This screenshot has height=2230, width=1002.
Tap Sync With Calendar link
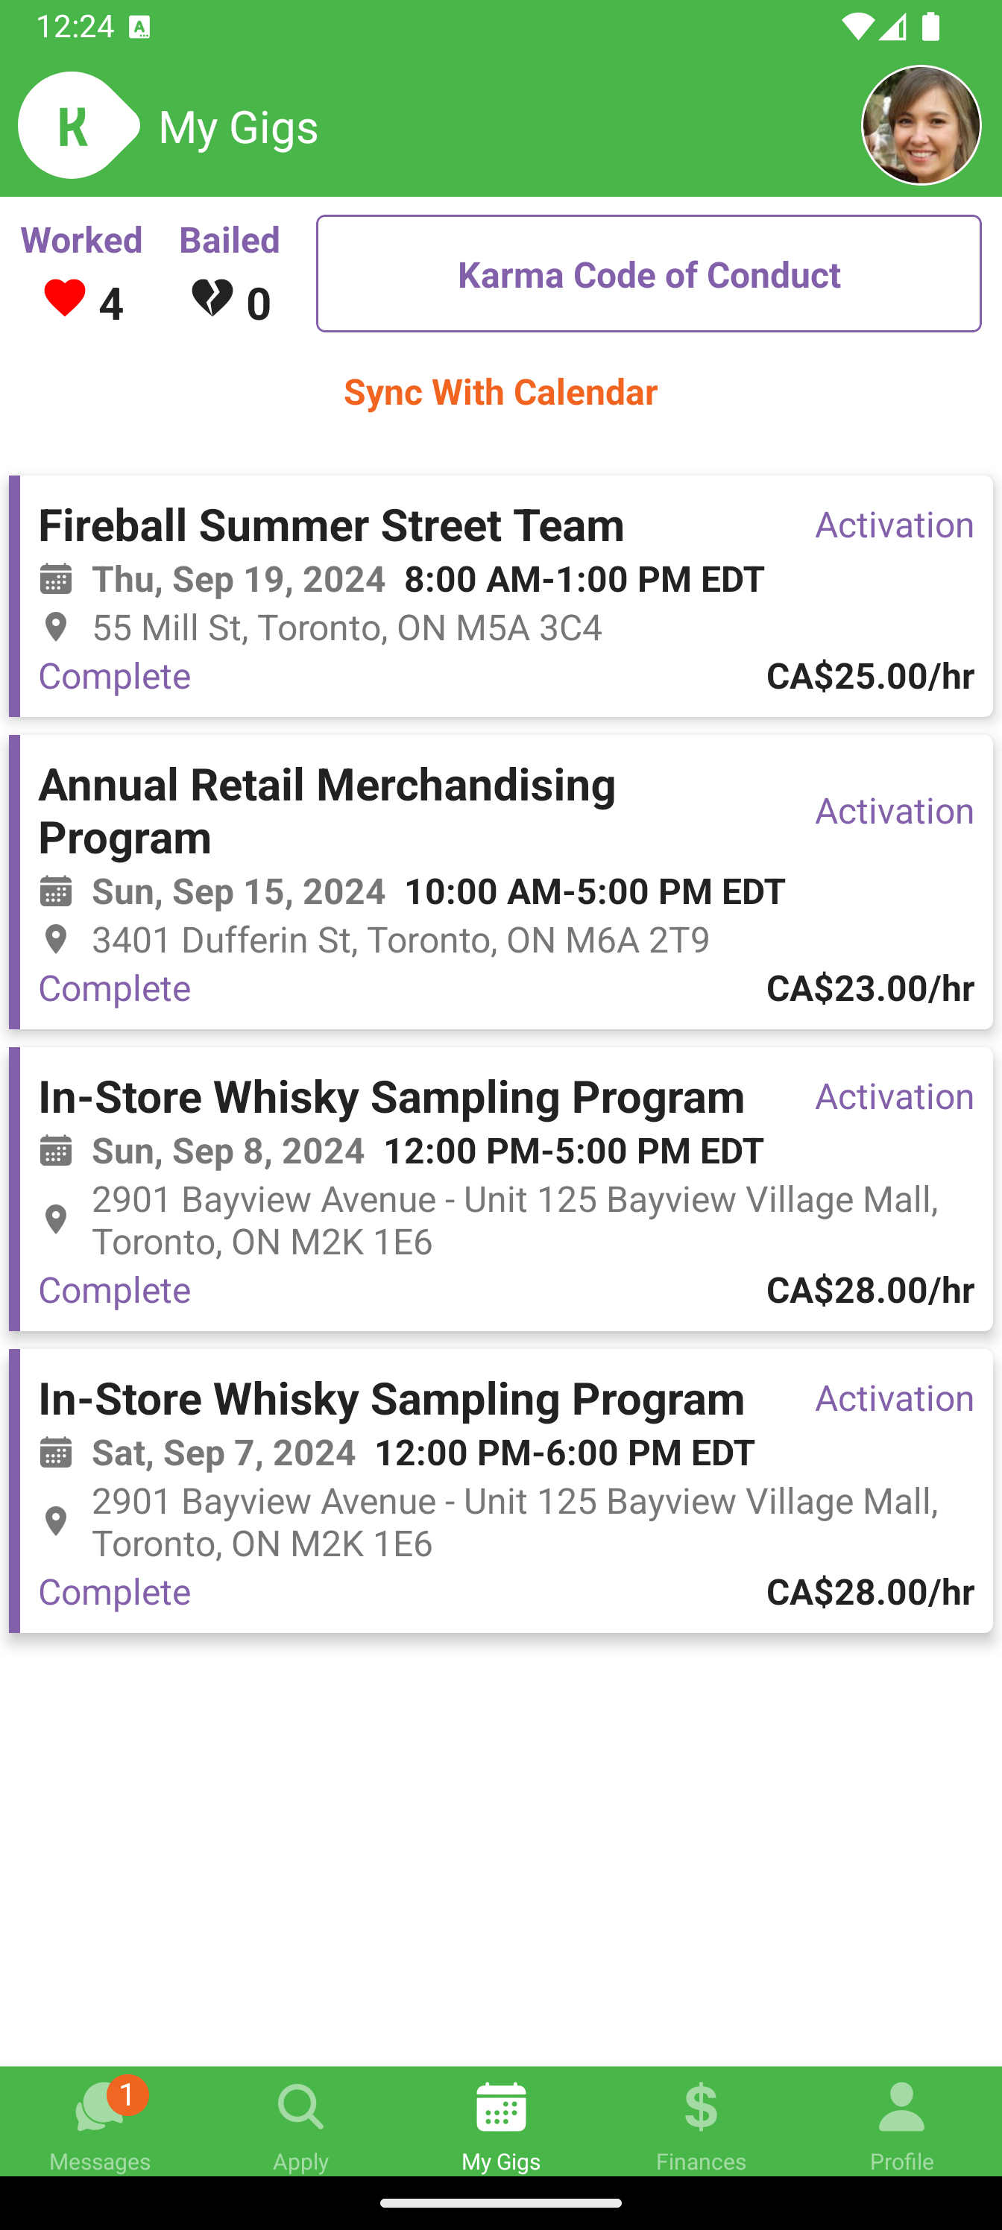500,392
